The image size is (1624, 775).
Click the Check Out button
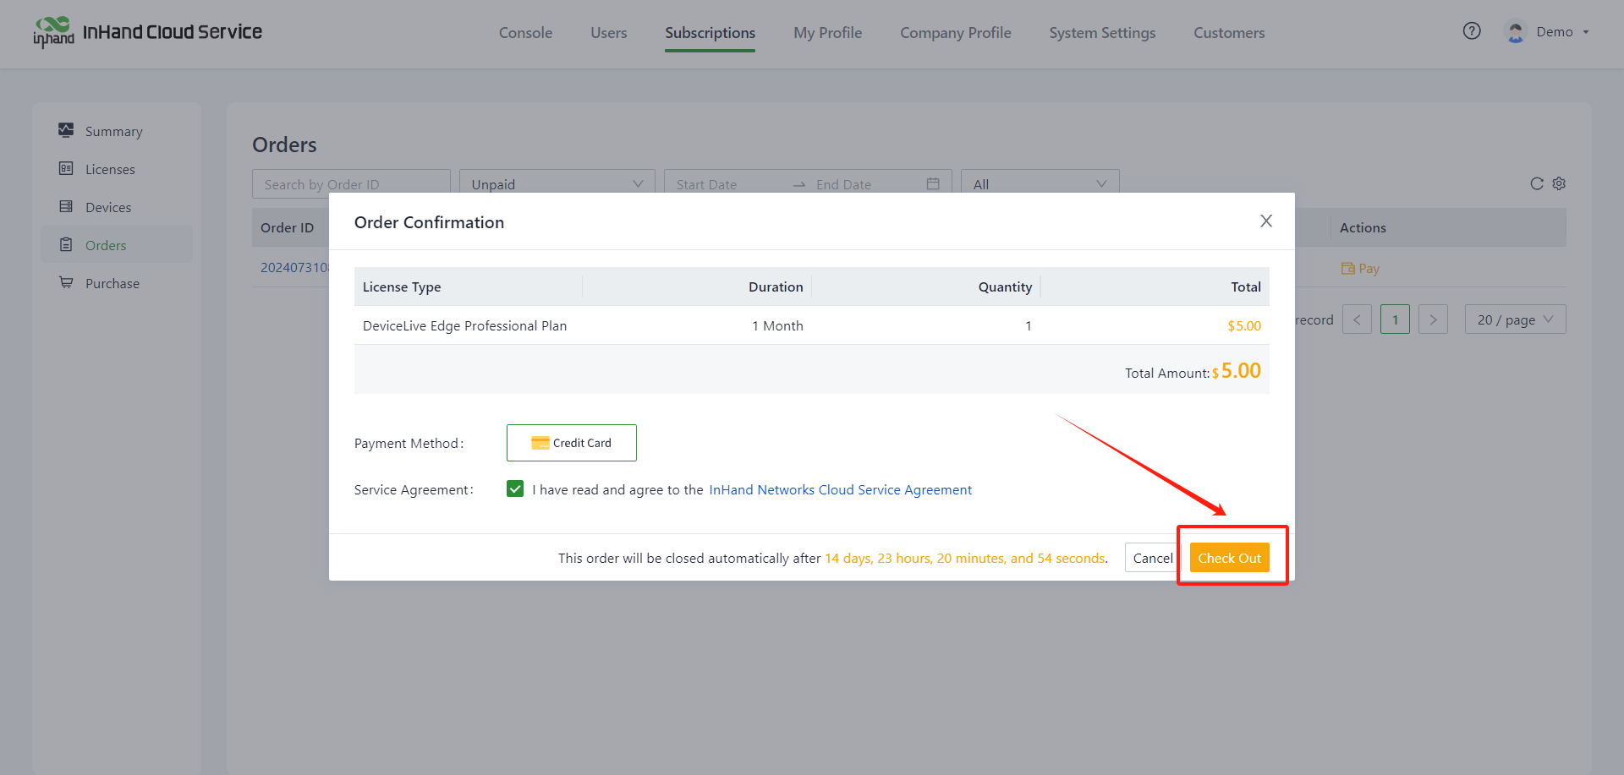(x=1229, y=558)
